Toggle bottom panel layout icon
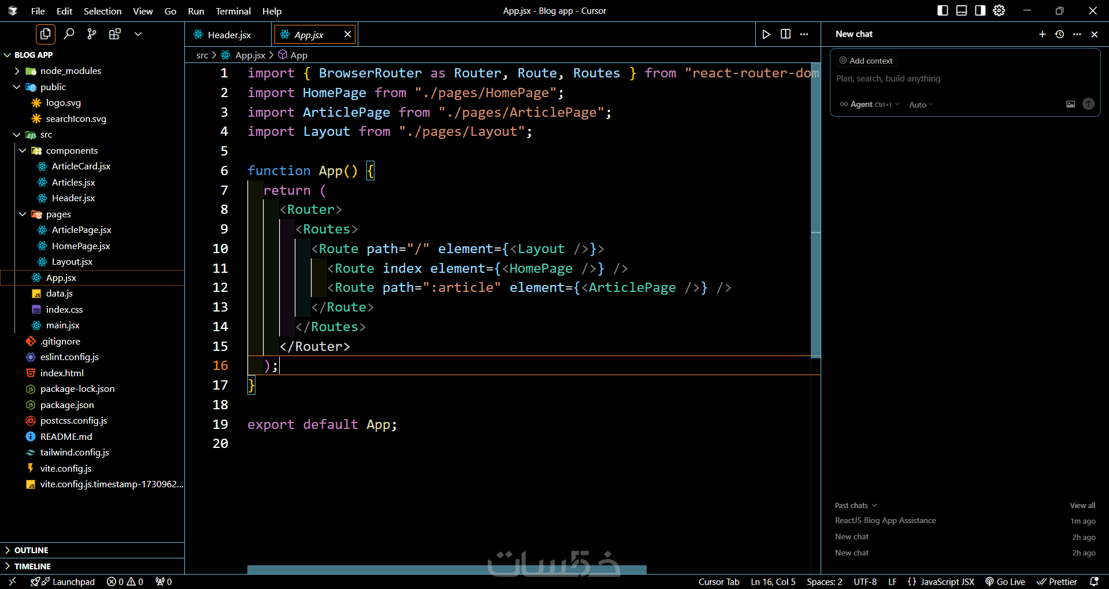Image resolution: width=1109 pixels, height=589 pixels. 962,10
